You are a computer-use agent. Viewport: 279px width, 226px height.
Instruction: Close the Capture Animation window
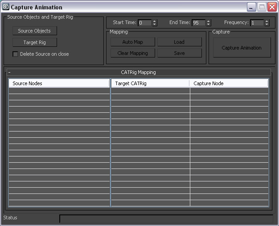coord(272,7)
